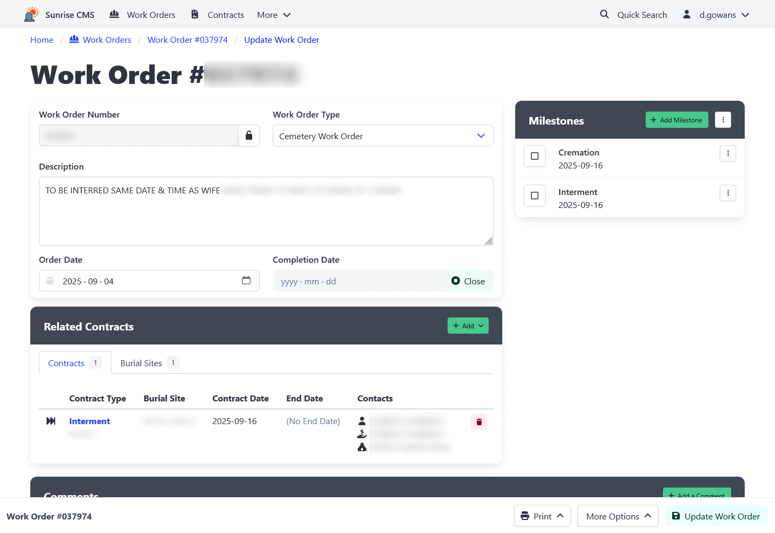Click the Cremation milestone date 2025-09-16
This screenshot has height=533, width=775.
click(581, 165)
